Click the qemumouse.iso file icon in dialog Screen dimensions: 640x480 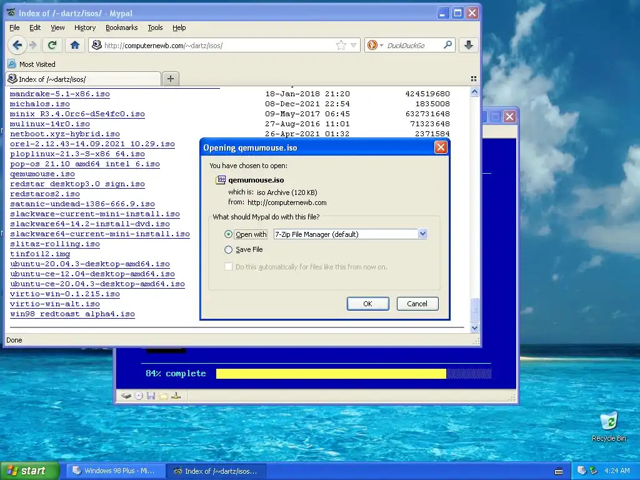pyautogui.click(x=221, y=179)
